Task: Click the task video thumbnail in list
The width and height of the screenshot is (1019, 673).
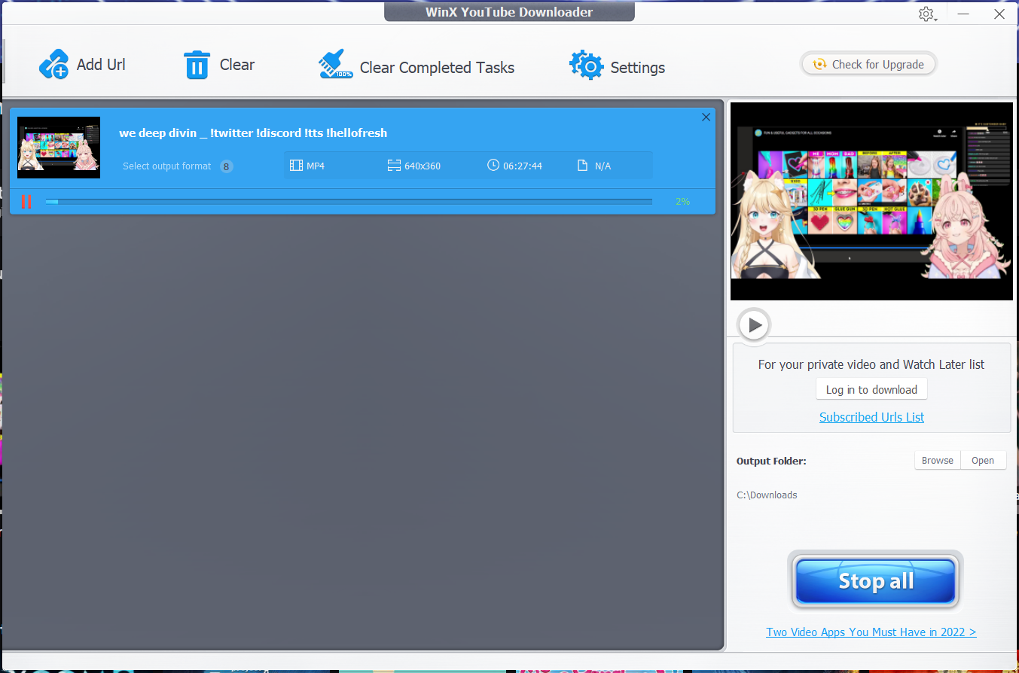Action: (59, 148)
